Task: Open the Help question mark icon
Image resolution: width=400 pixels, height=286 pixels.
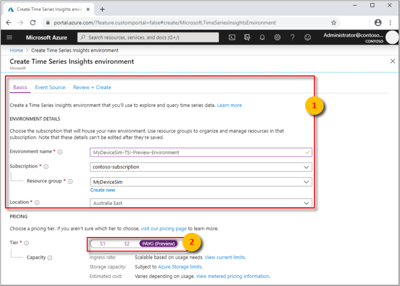Action: (293, 37)
